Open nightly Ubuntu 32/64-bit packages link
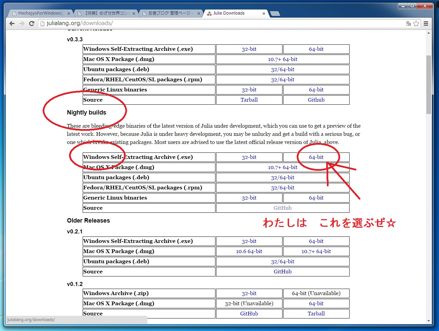This screenshot has height=331, width=439. click(283, 178)
